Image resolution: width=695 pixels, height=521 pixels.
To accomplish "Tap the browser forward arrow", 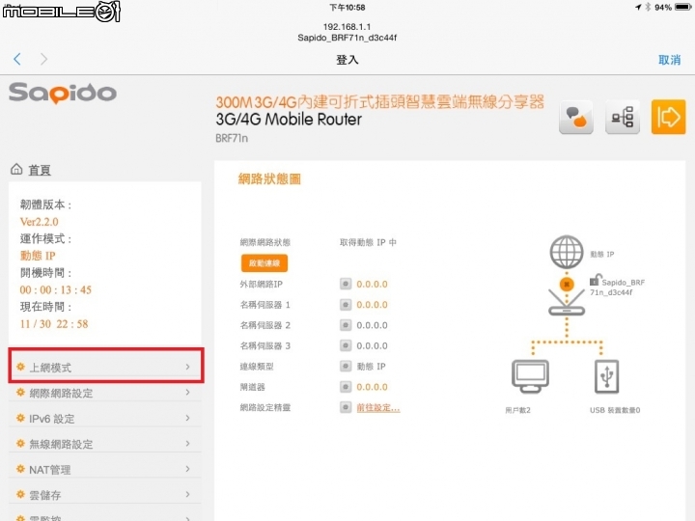I will [43, 59].
